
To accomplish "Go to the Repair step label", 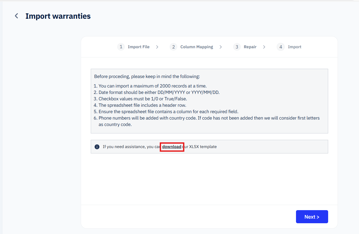I will pos(250,47).
